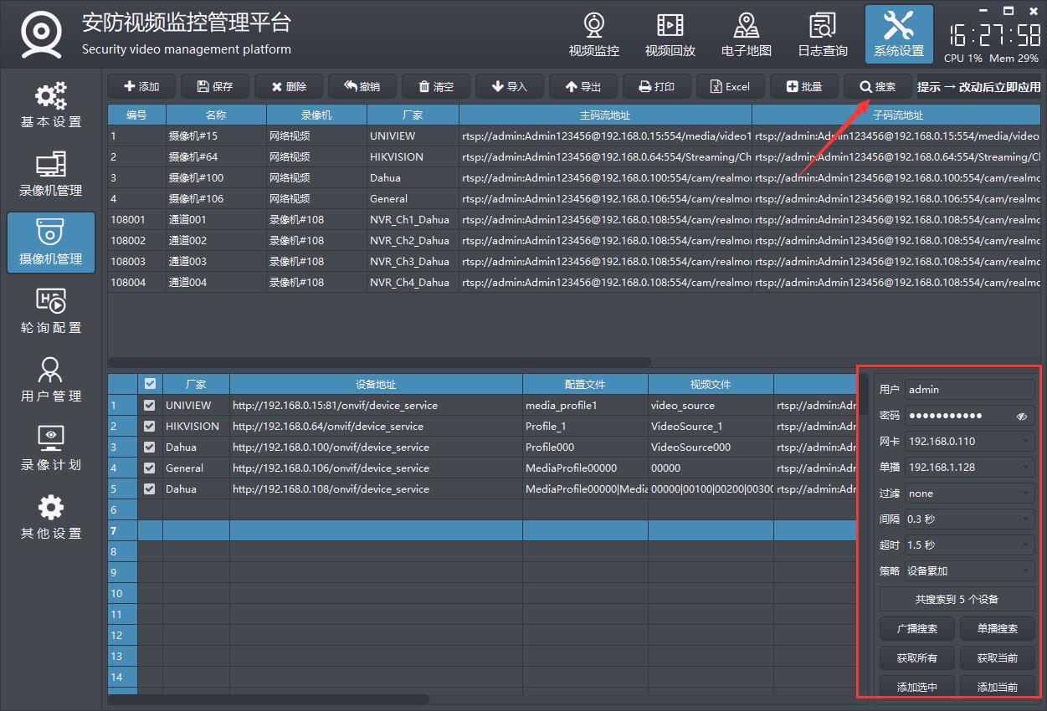Click the 用户 username input field
Screen dimensions: 1047x711
click(969, 390)
